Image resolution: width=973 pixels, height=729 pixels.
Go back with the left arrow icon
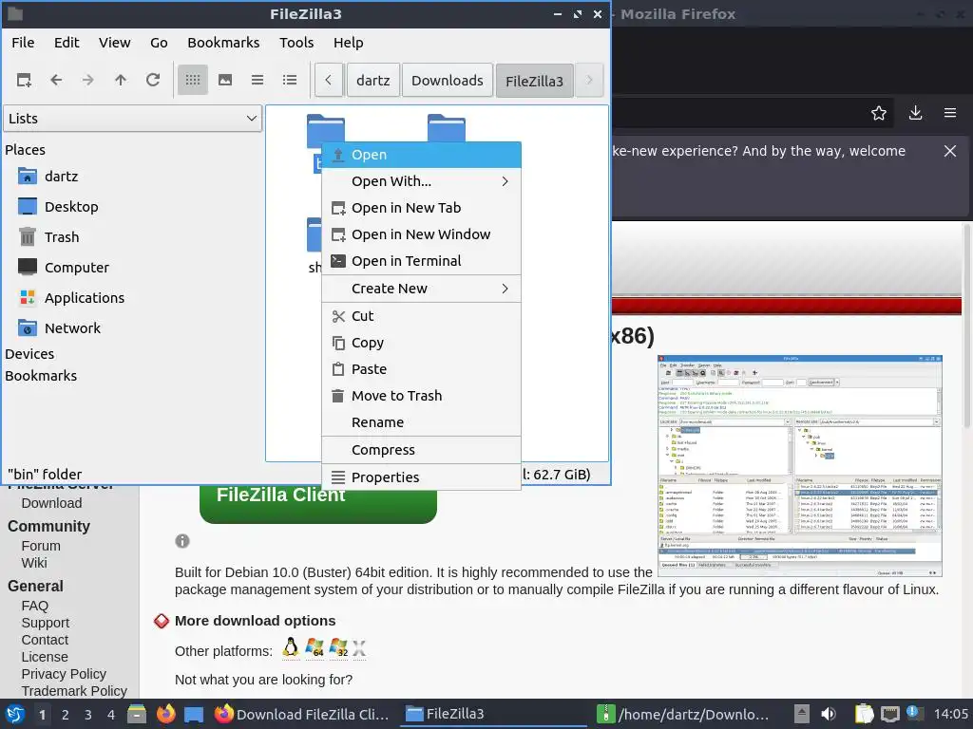click(56, 80)
